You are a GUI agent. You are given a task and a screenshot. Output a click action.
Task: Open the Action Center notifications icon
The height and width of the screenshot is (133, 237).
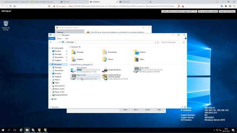[233, 130]
